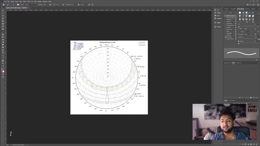Select the Eraser tool

click(x=3, y=40)
